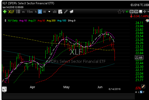Image resolution: width=149 pixels, height=100 pixels.
Task: Mark XLF with the favorite star icon
Action: (120, 12)
